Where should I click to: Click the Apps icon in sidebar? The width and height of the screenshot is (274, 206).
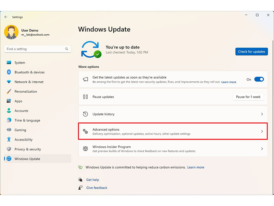point(9,101)
